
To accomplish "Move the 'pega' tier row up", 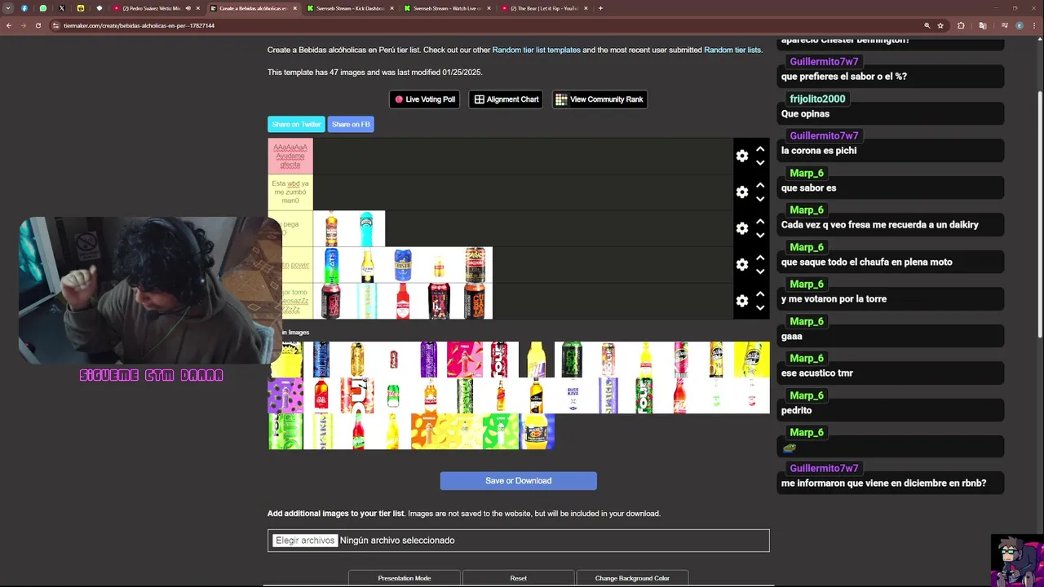I will pyautogui.click(x=760, y=222).
